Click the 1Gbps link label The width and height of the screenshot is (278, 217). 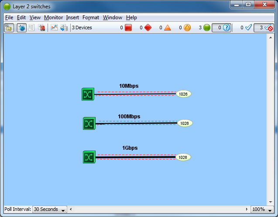coord(130,148)
